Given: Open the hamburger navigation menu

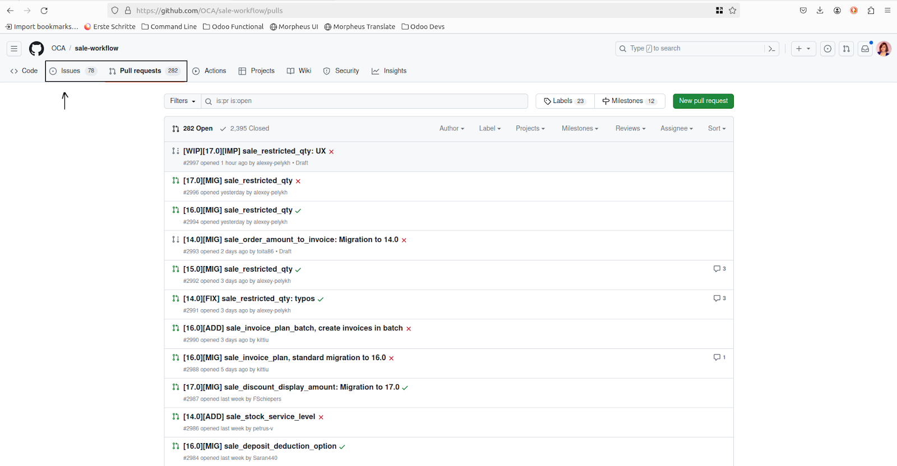Looking at the screenshot, I should (x=14, y=49).
